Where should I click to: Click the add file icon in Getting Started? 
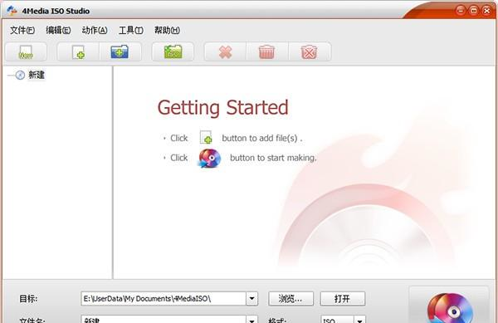[x=206, y=138]
